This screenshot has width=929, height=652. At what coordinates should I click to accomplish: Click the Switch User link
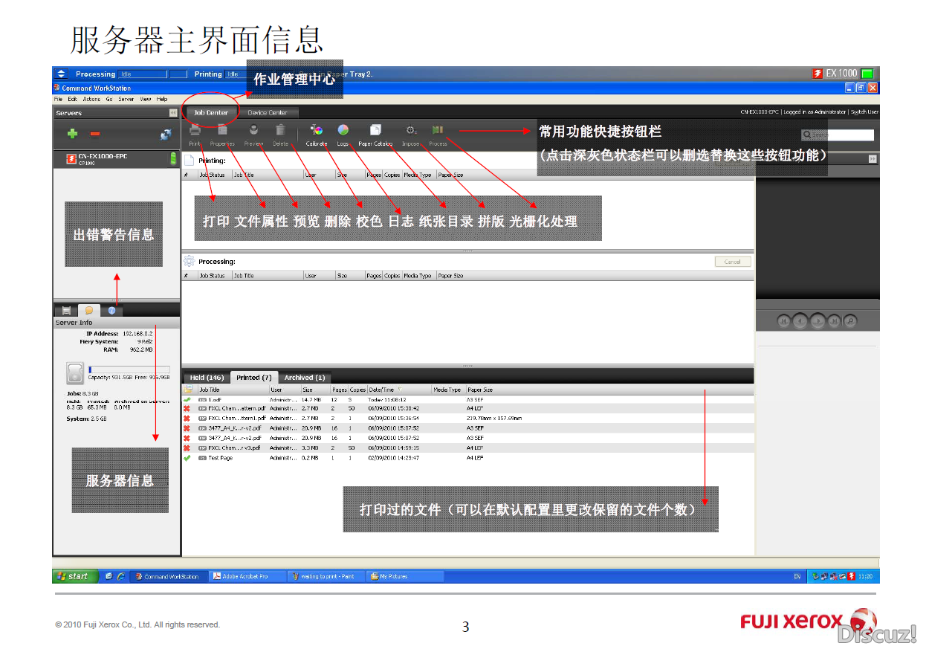tap(864, 112)
